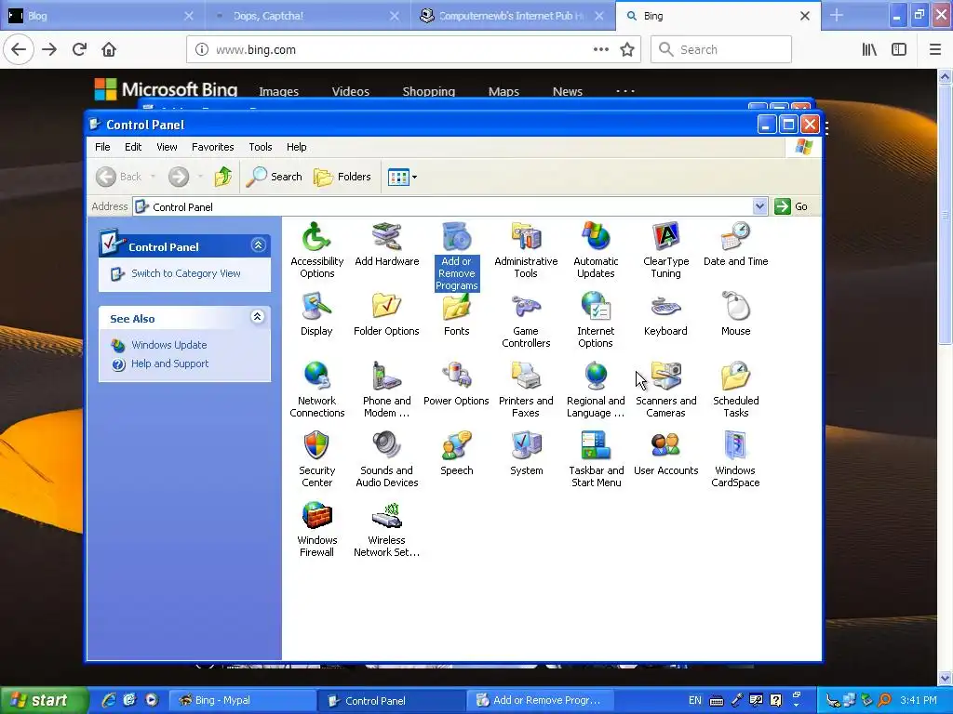Open the Tools menu

click(x=261, y=147)
